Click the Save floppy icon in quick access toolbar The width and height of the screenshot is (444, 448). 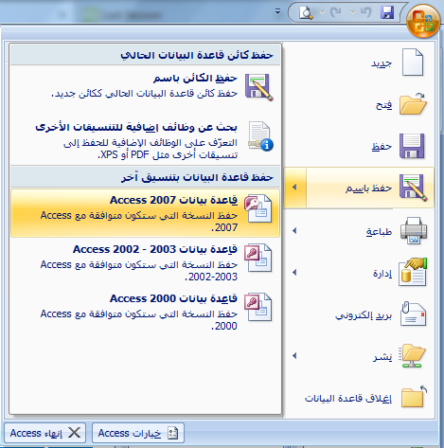click(387, 12)
